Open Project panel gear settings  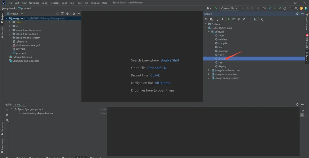click(x=74, y=14)
